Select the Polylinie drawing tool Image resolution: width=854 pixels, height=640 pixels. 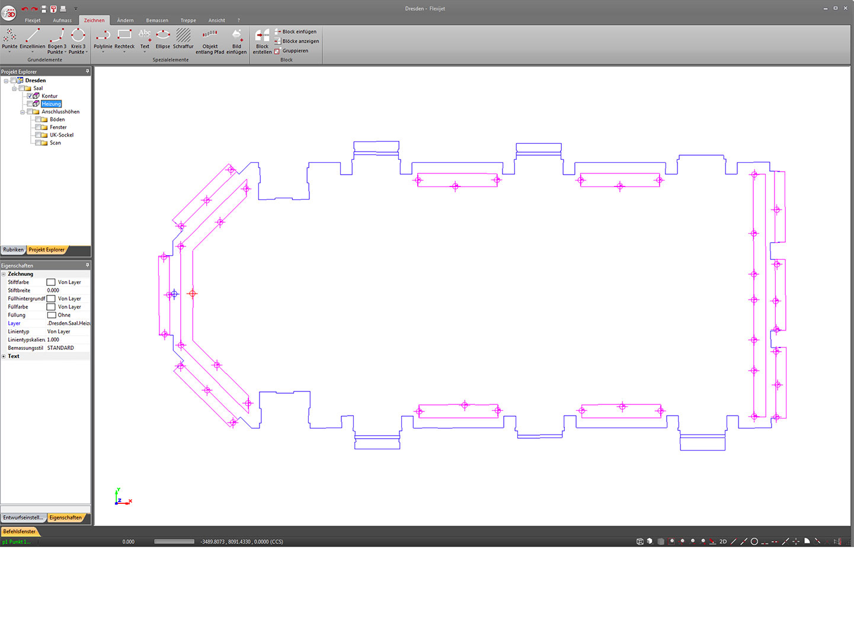(103, 37)
